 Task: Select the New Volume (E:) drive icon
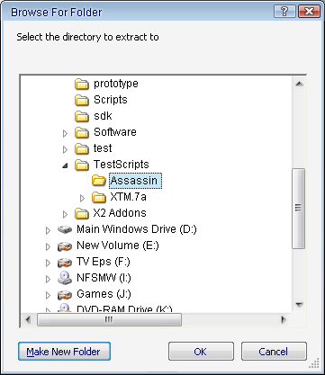[65, 246]
